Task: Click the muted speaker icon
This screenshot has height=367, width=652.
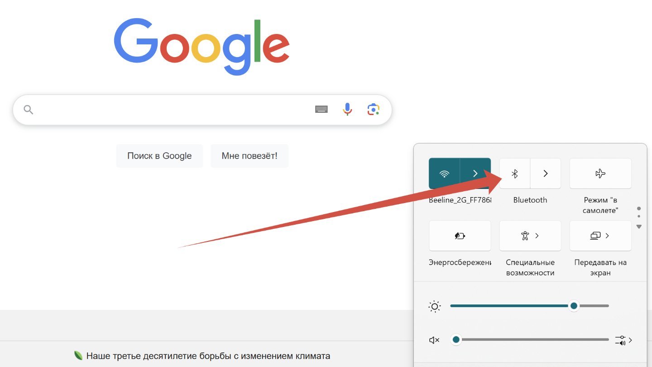Action: click(x=434, y=340)
